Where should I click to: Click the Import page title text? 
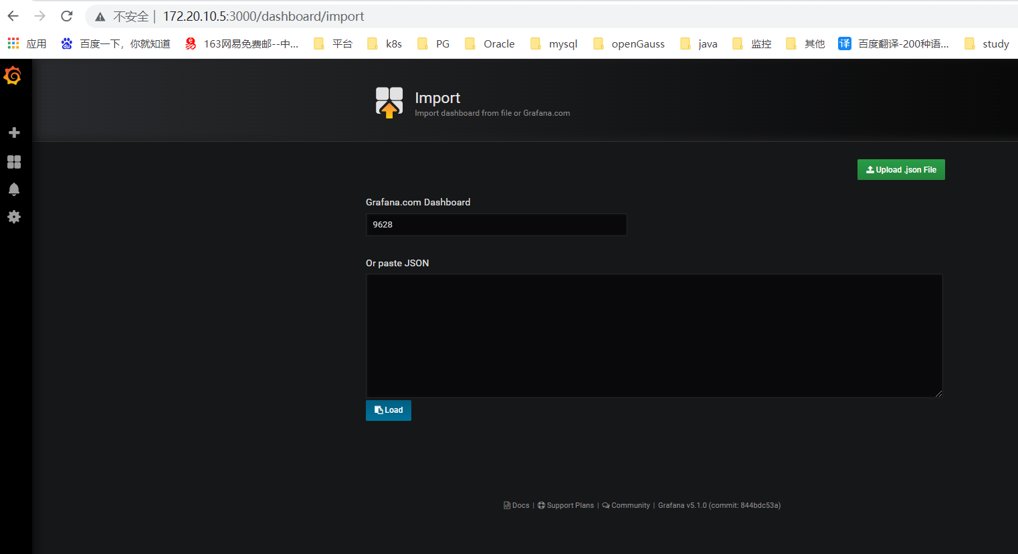[x=437, y=98]
